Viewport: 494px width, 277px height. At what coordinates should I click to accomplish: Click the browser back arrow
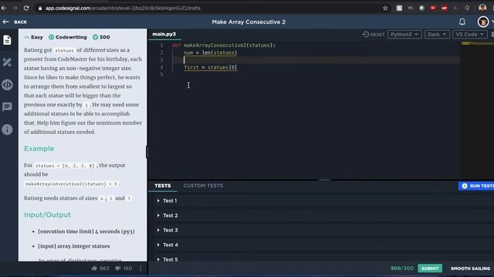tap(4, 8)
